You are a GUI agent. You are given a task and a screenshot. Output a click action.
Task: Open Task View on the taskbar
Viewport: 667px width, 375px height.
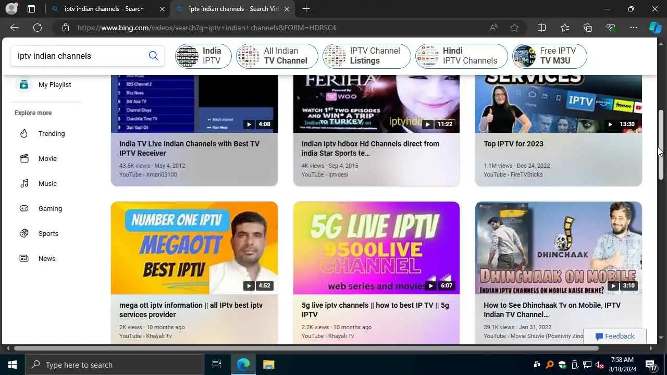[x=217, y=365]
